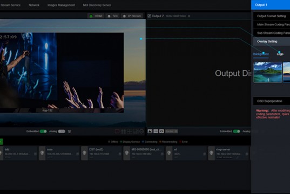Click the rtsp-132 label in preview
The image size is (290, 194).
pyautogui.click(x=48, y=110)
